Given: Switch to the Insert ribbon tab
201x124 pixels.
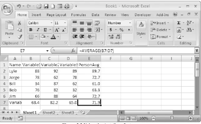Looking at the screenshot, I should point(36,15).
